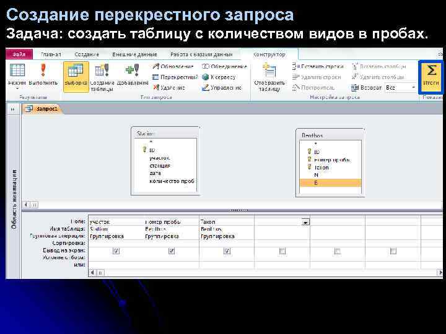Click Удалить столбцы

tap(378, 77)
